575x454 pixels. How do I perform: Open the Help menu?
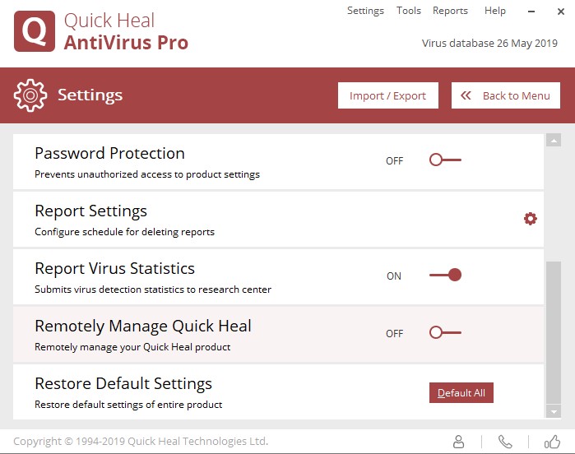[x=495, y=11]
